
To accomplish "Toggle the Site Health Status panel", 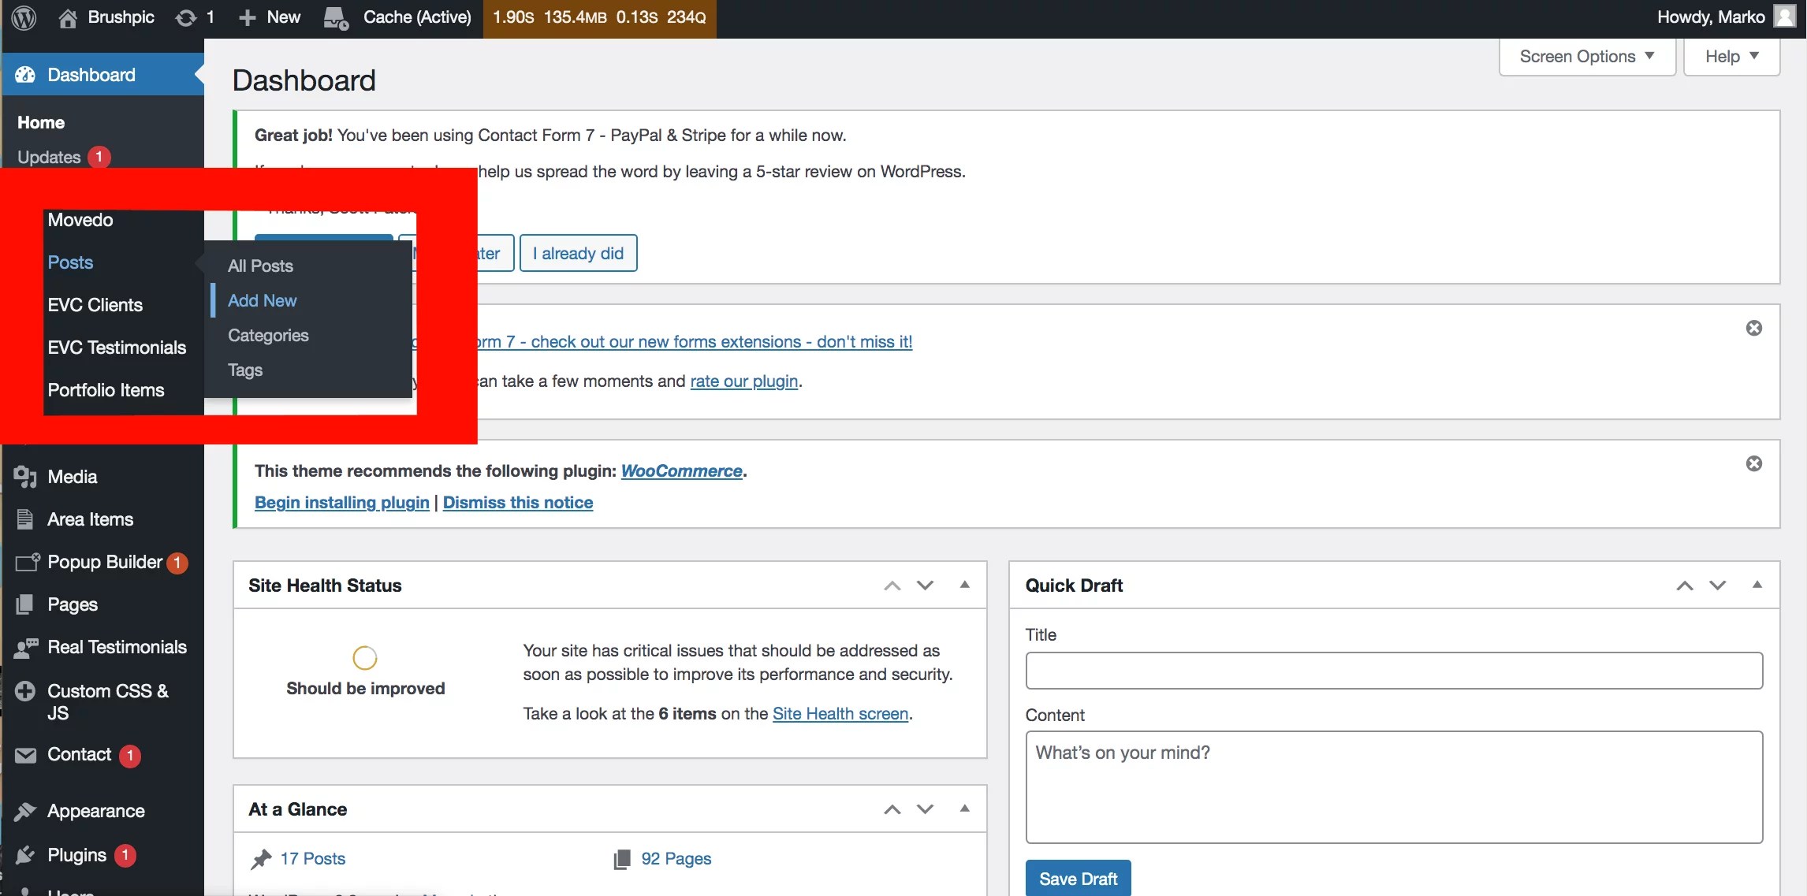I will coord(964,585).
